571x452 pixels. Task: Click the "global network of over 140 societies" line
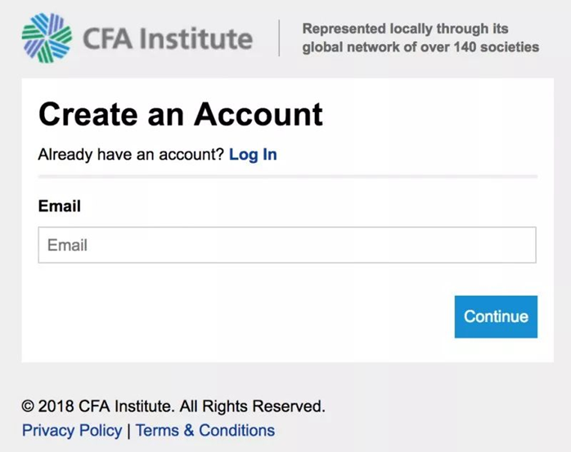tap(420, 47)
